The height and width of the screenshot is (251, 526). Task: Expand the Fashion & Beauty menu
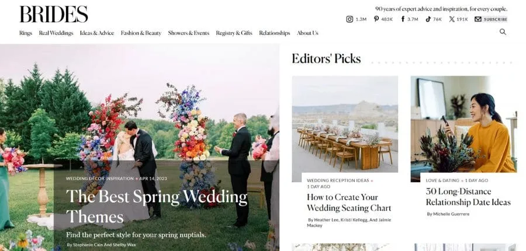pyautogui.click(x=141, y=33)
